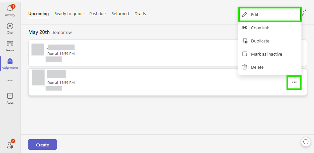Go to the Teams icon
This screenshot has height=153, width=314.
click(x=10, y=44)
